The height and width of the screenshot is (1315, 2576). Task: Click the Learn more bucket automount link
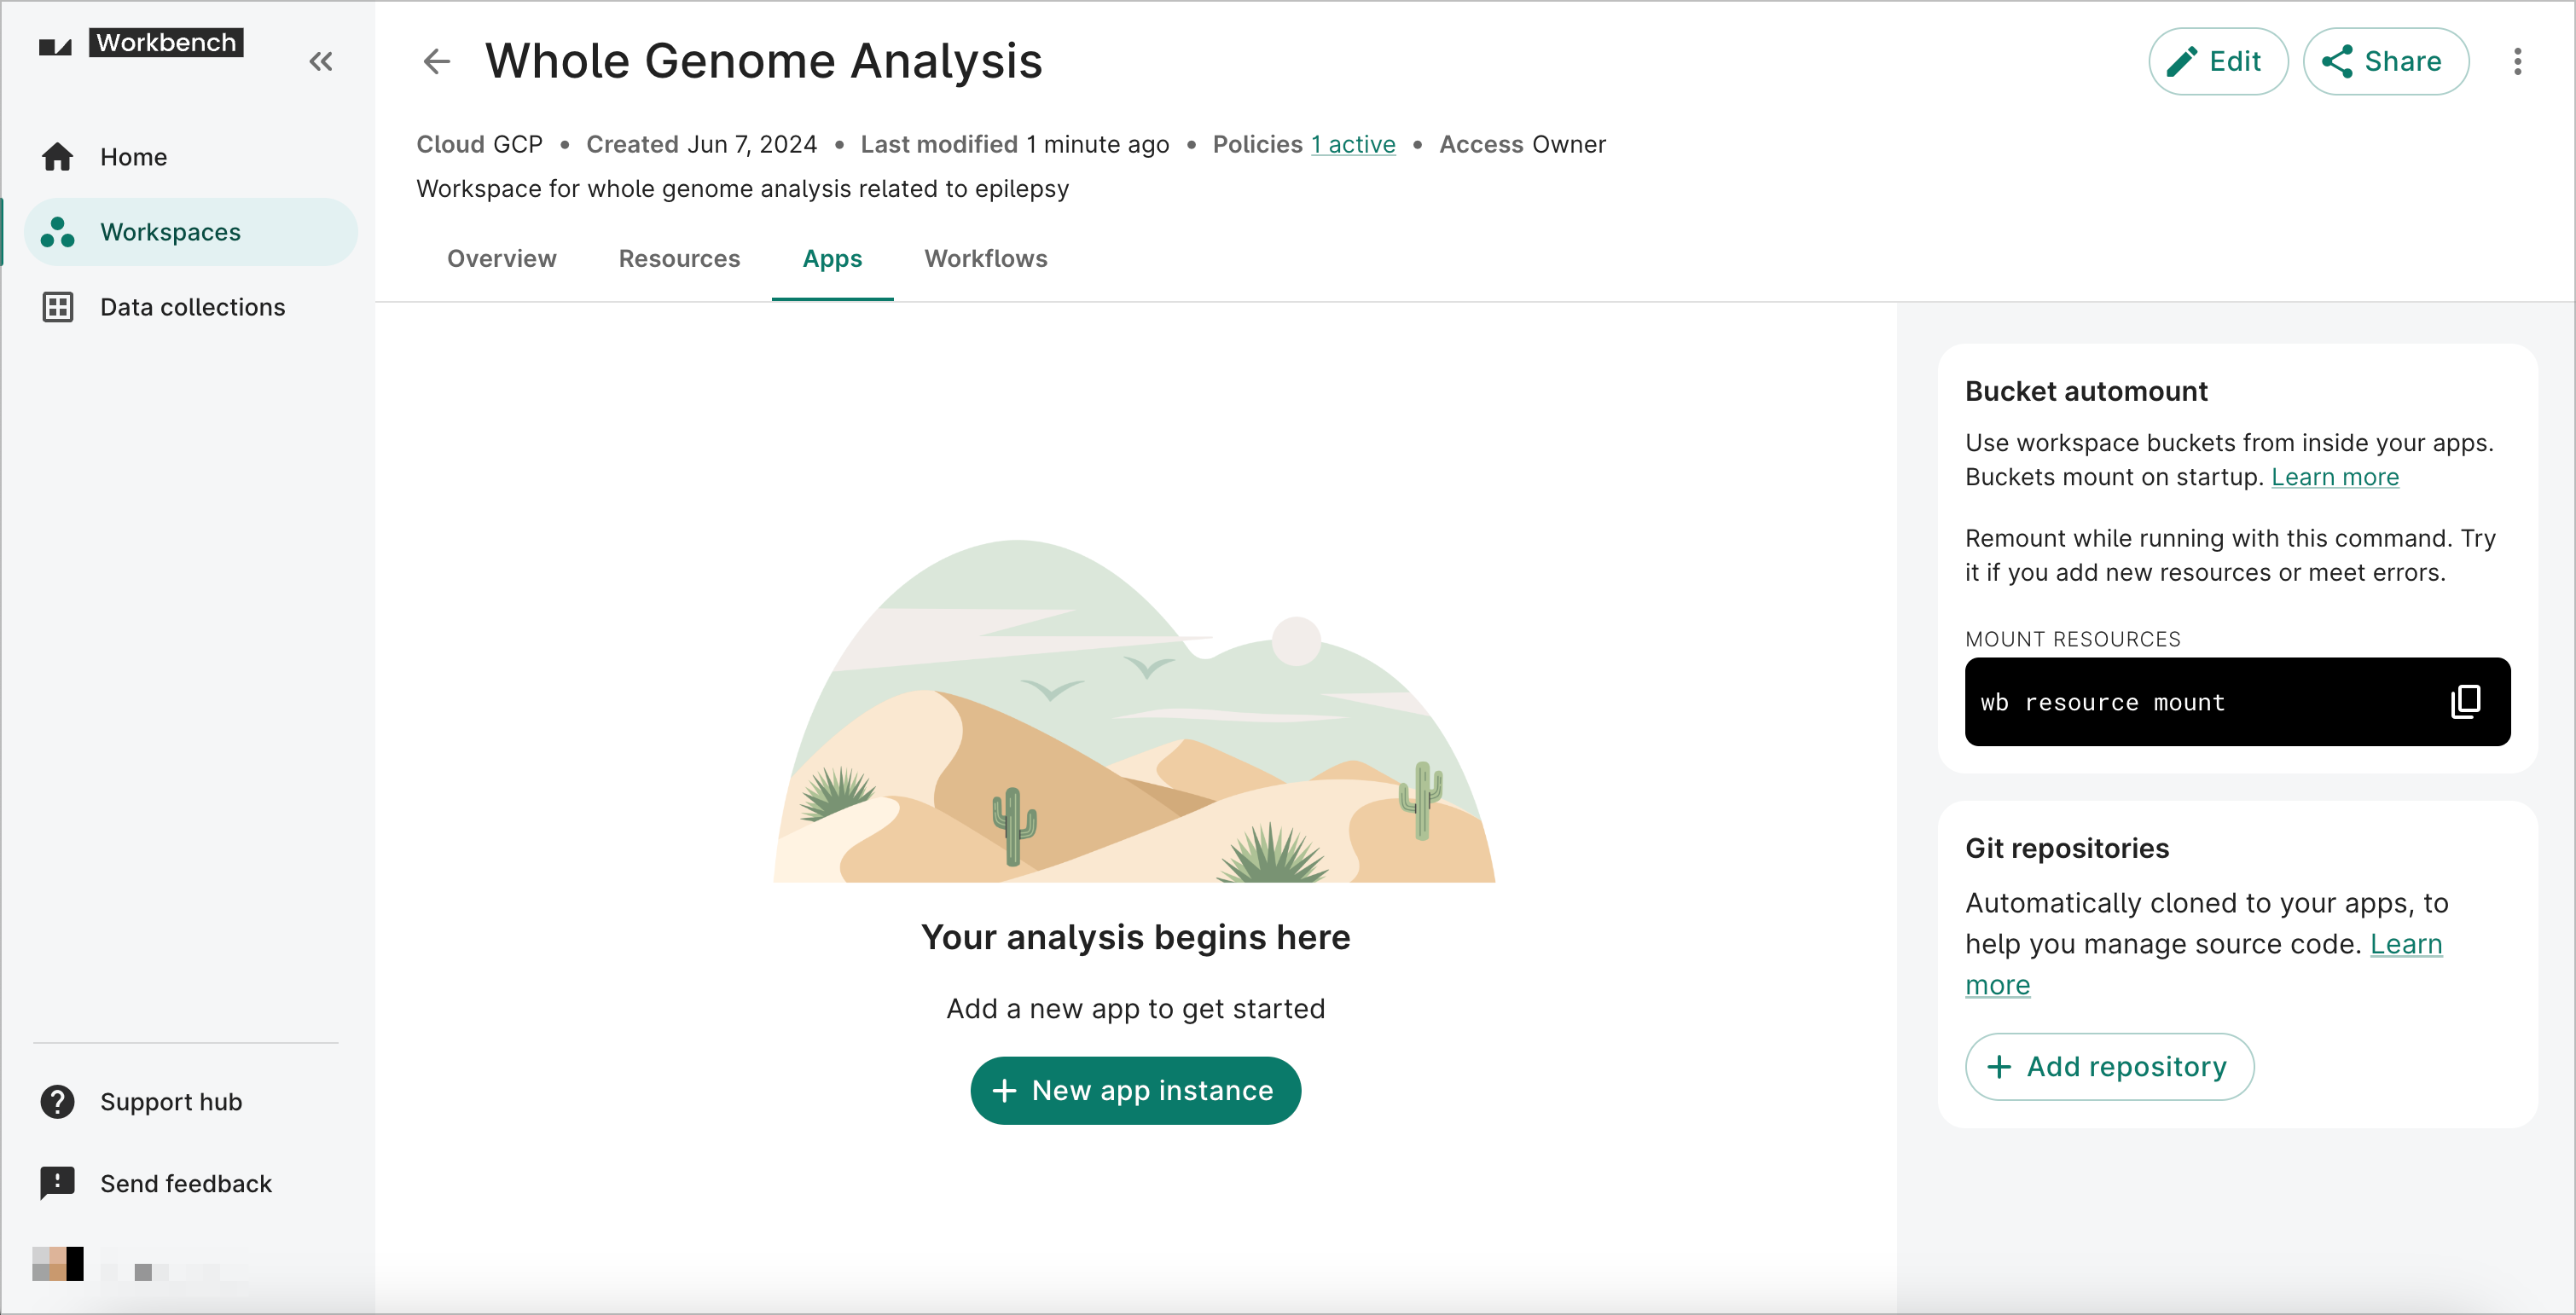point(2336,477)
